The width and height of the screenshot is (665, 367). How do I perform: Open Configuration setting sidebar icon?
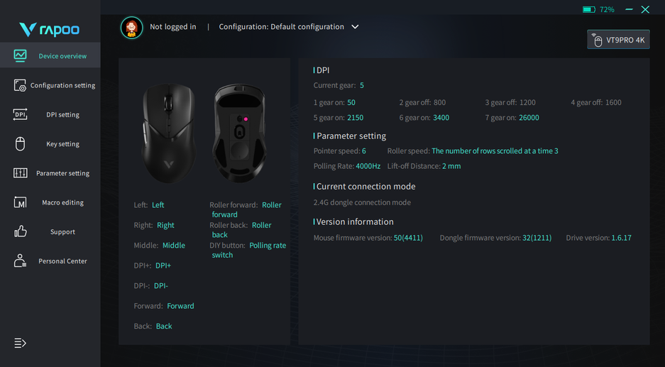[x=20, y=85]
